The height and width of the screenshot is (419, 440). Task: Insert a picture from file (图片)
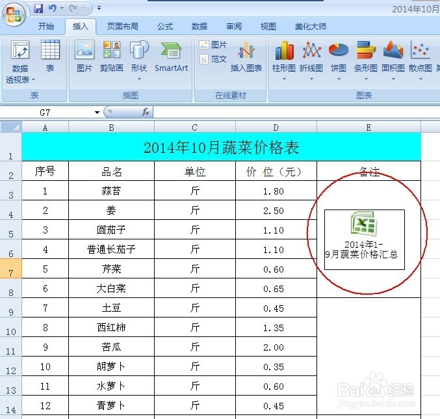(x=84, y=56)
